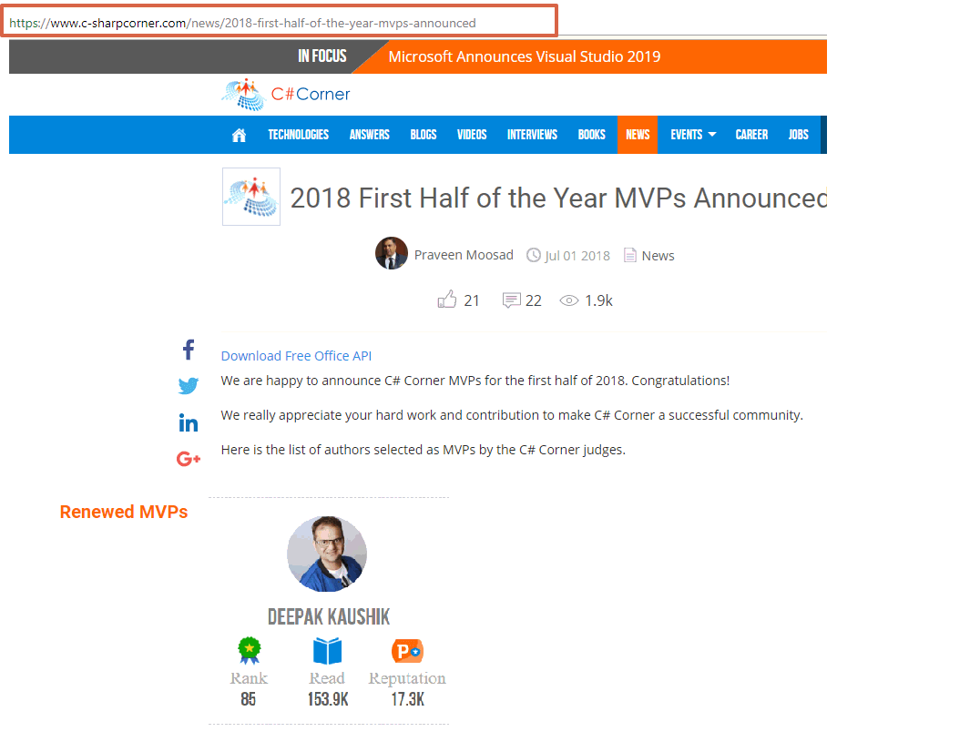Go to the Interviews section

[x=532, y=135]
